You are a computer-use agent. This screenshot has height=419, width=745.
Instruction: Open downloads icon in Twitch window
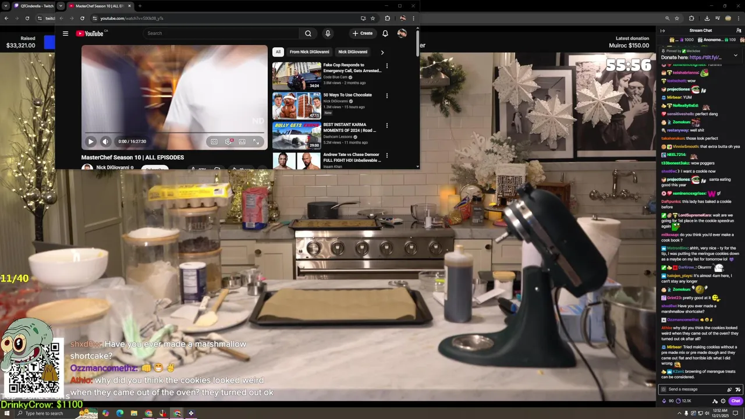pyautogui.click(x=707, y=18)
